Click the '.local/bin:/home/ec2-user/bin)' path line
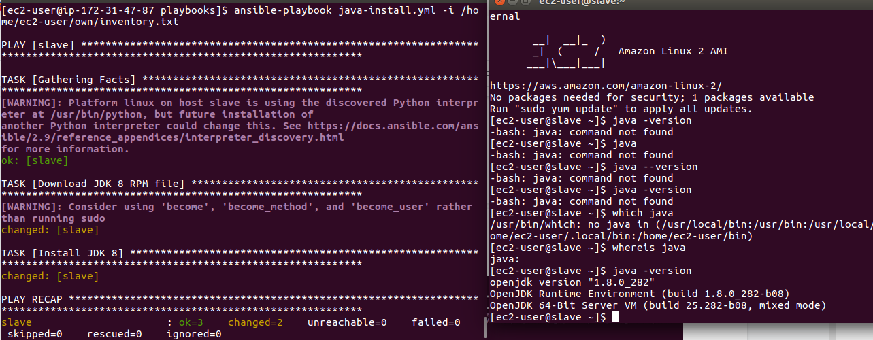Screen dimensions: 873x340 coord(621,236)
